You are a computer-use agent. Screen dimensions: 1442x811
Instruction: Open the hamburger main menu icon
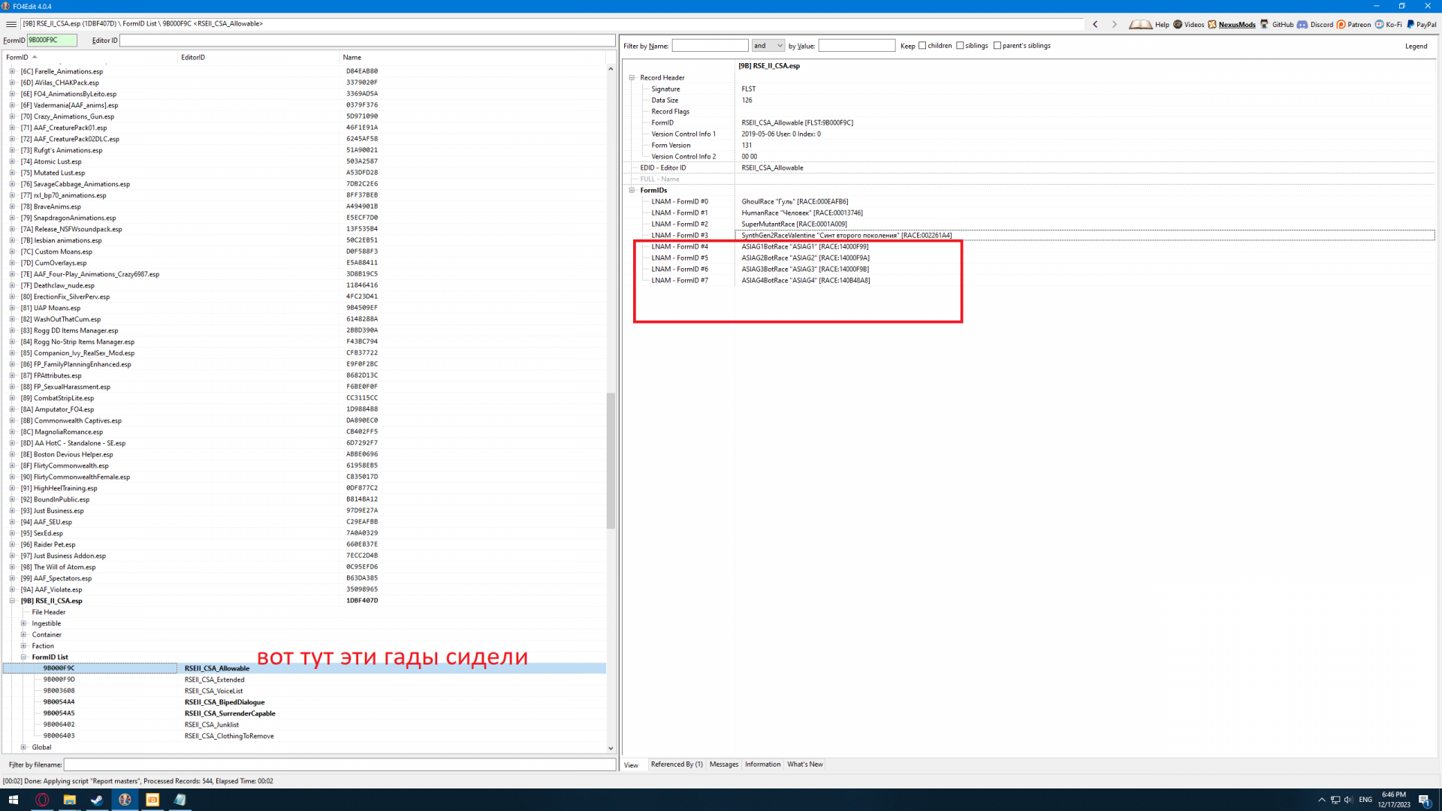(11, 24)
